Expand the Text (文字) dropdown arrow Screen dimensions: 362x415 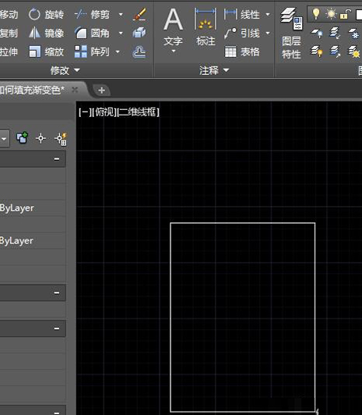coord(174,51)
